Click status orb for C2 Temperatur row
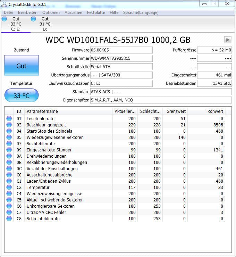The height and width of the screenshot is (257, 236). tap(9, 187)
